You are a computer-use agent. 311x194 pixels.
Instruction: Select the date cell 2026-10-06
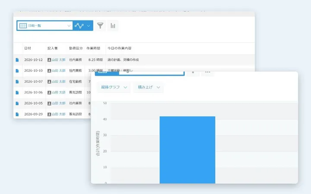click(34, 92)
